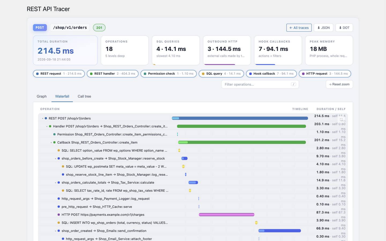Toggle the Hook callback filter chip
Viewport: 386px width, 241px height.
(x=271, y=74)
